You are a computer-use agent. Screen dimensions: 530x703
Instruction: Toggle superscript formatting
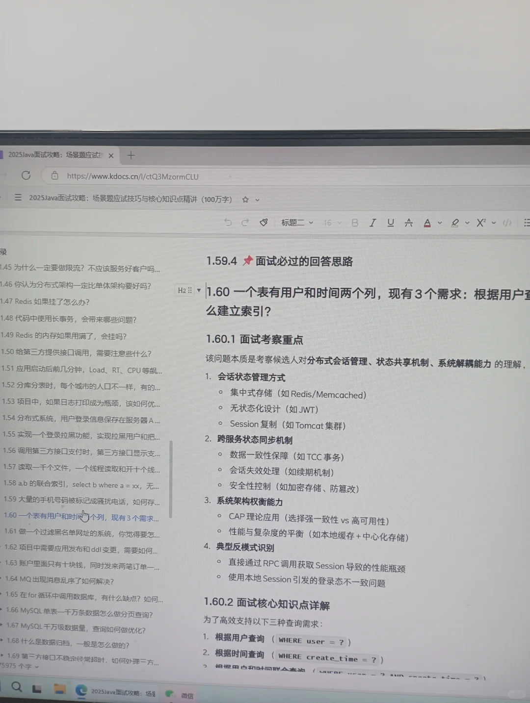pos(481,223)
